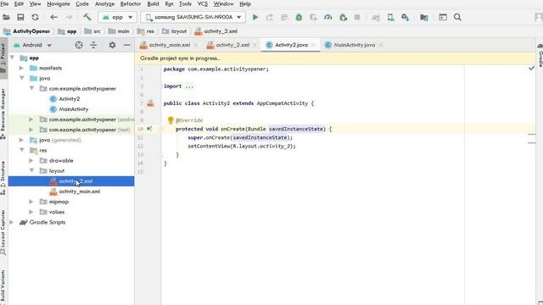This screenshot has height=305, width=543.
Task: Toggle the Layout Captures side tab
Action: [3, 232]
